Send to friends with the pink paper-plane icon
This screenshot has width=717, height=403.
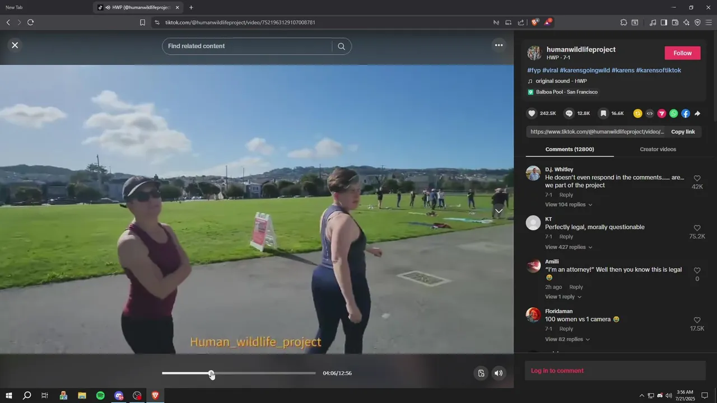point(662,114)
